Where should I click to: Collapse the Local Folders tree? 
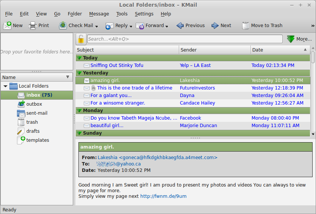pyautogui.click(x=5, y=87)
